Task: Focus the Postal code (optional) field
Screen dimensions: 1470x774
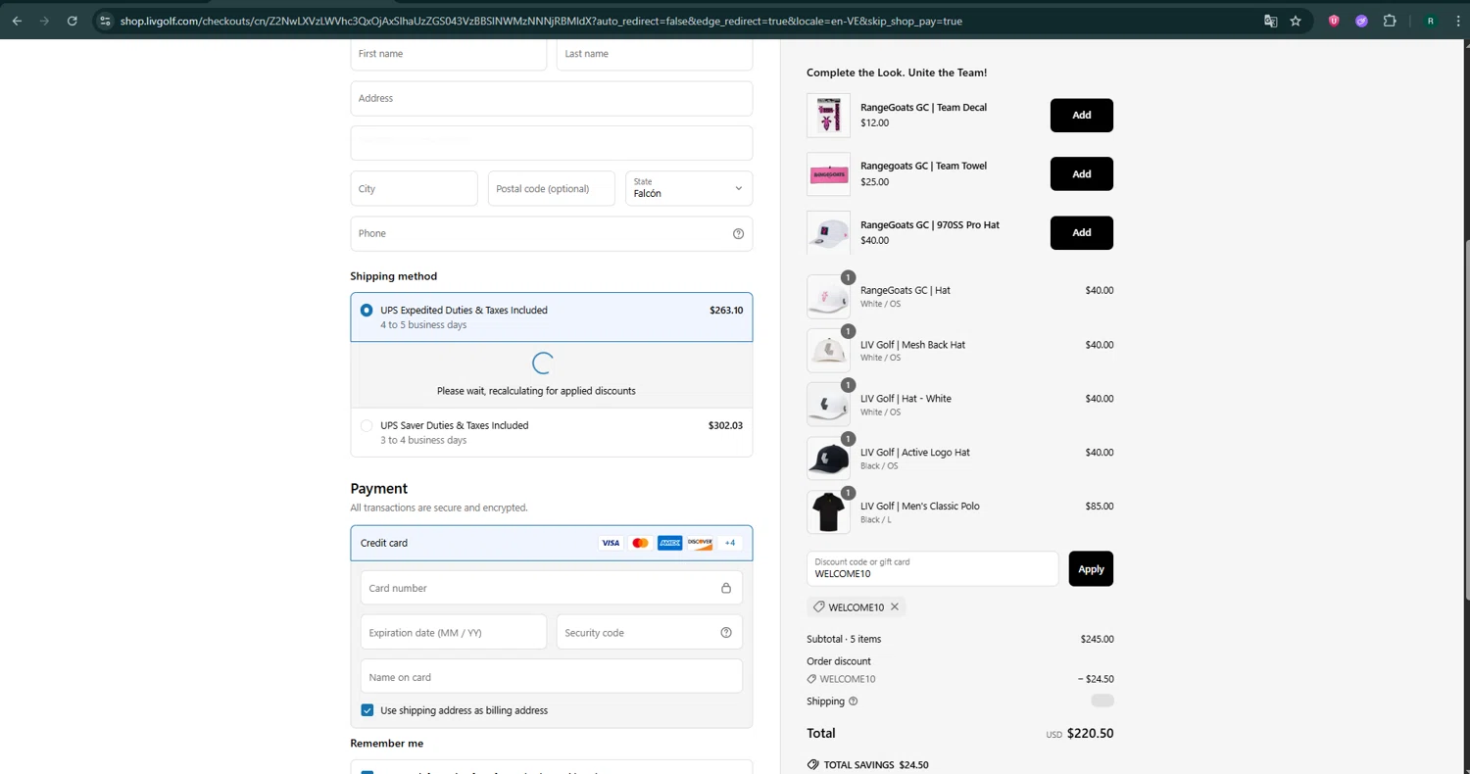Action: click(552, 188)
